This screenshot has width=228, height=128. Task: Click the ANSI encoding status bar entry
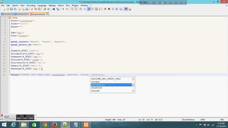coord(203,120)
